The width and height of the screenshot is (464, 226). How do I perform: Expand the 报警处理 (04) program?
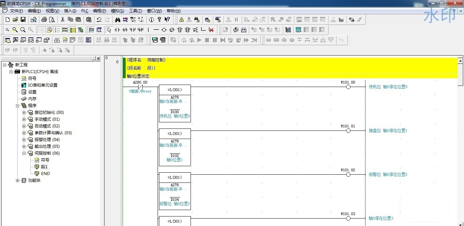tap(24, 140)
